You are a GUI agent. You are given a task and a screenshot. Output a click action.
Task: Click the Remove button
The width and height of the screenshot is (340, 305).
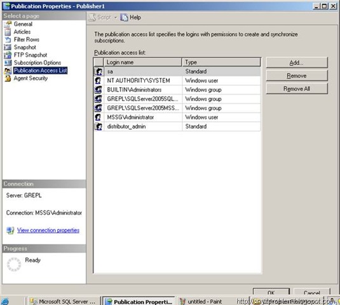297,76
